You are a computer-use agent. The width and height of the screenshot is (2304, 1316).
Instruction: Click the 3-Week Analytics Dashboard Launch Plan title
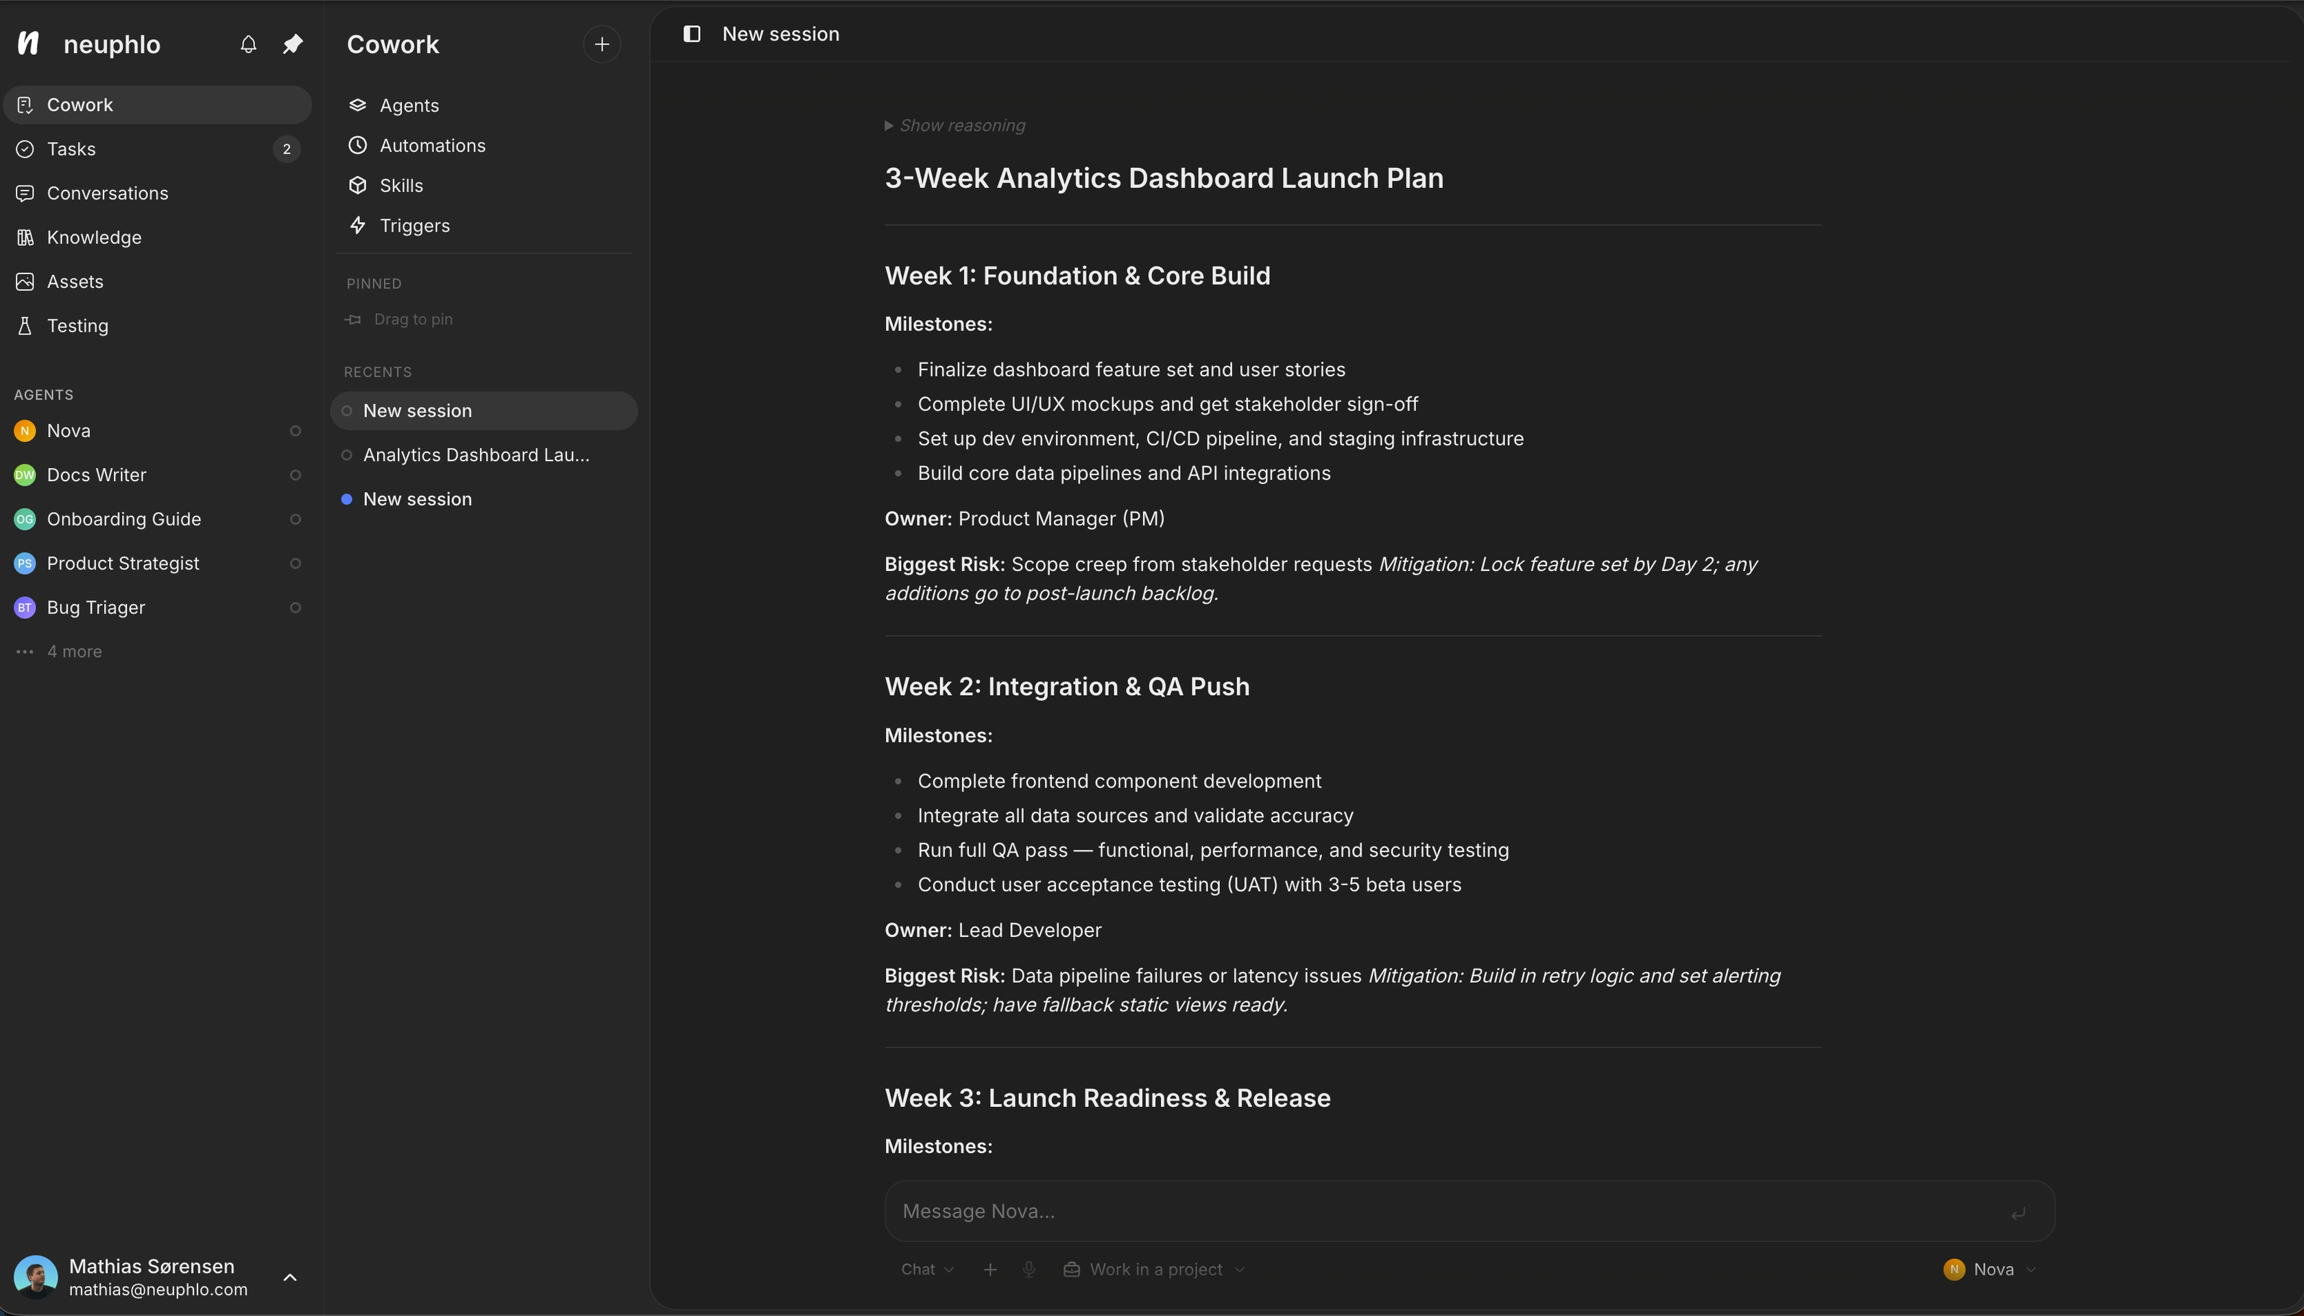click(1164, 178)
